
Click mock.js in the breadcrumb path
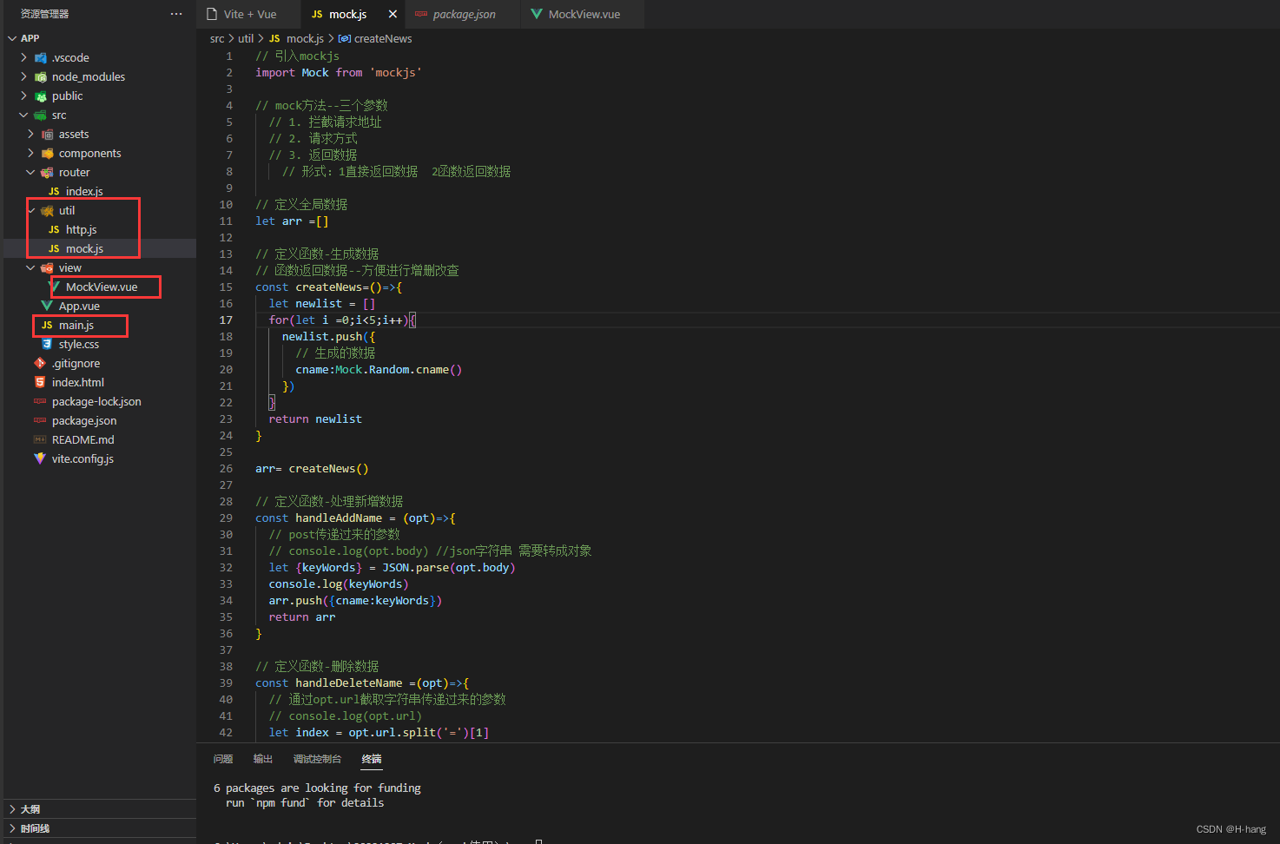click(305, 38)
